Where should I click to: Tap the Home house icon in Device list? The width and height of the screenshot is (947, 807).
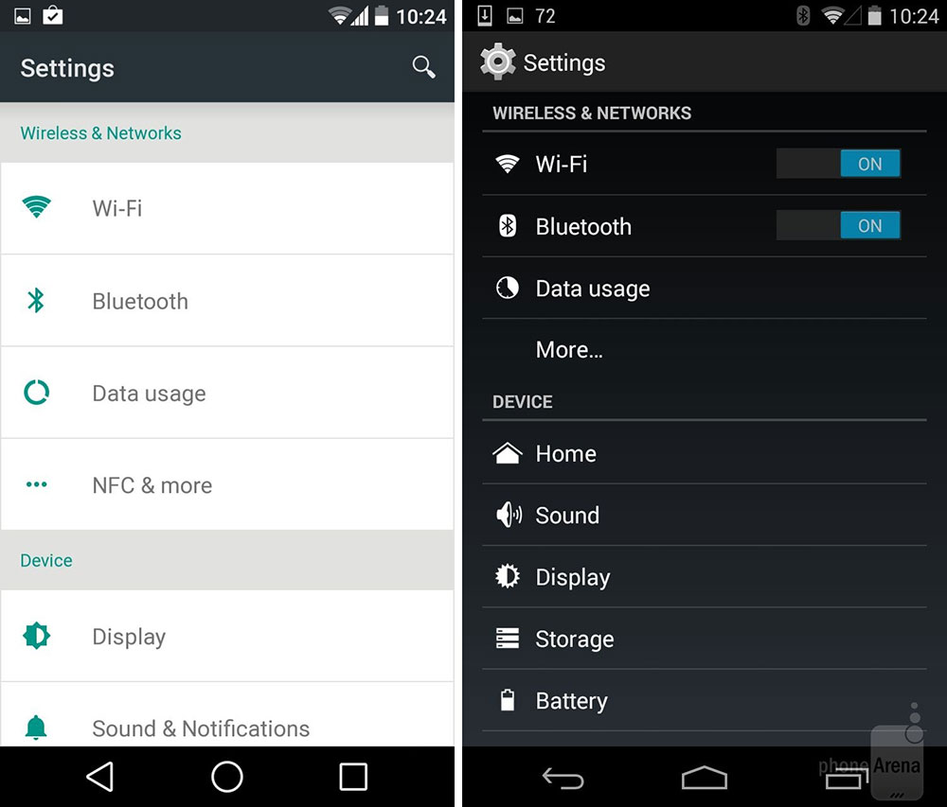[x=508, y=453]
